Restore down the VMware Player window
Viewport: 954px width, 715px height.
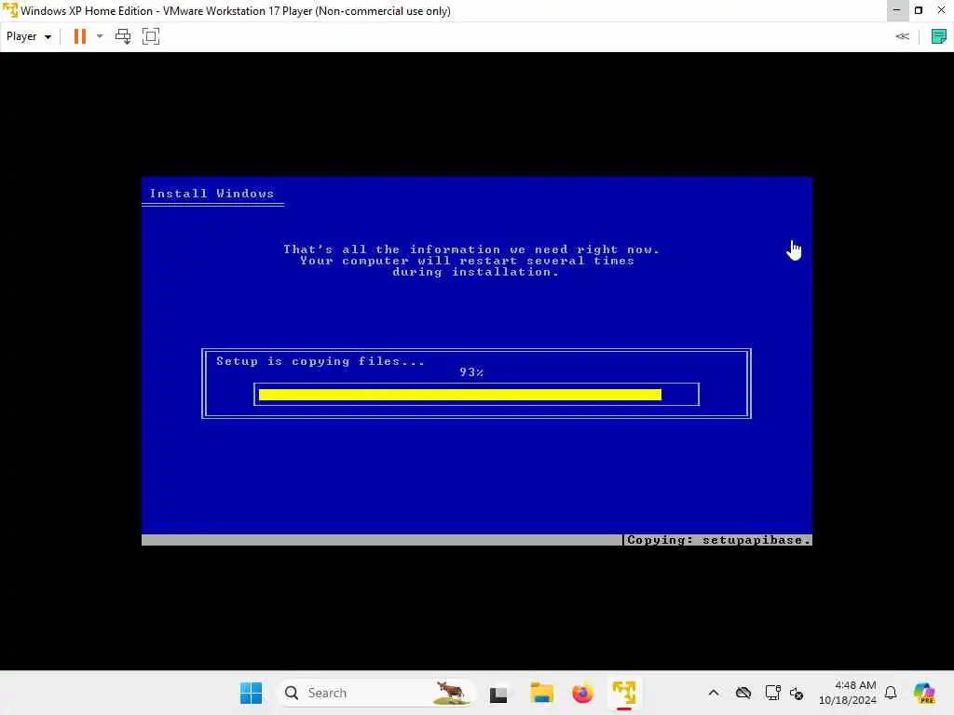click(919, 10)
